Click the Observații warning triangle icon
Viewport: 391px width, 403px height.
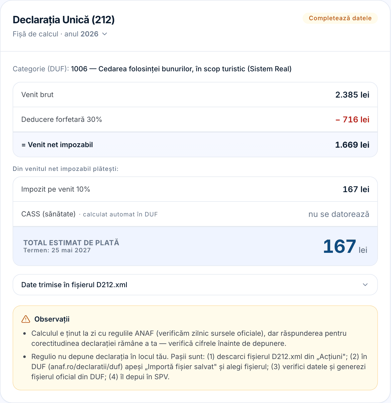26,319
